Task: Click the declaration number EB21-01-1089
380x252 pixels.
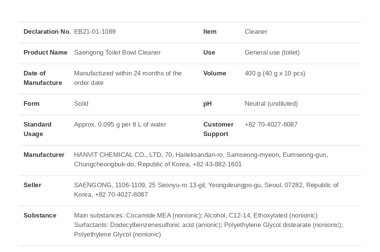Action: [95, 32]
